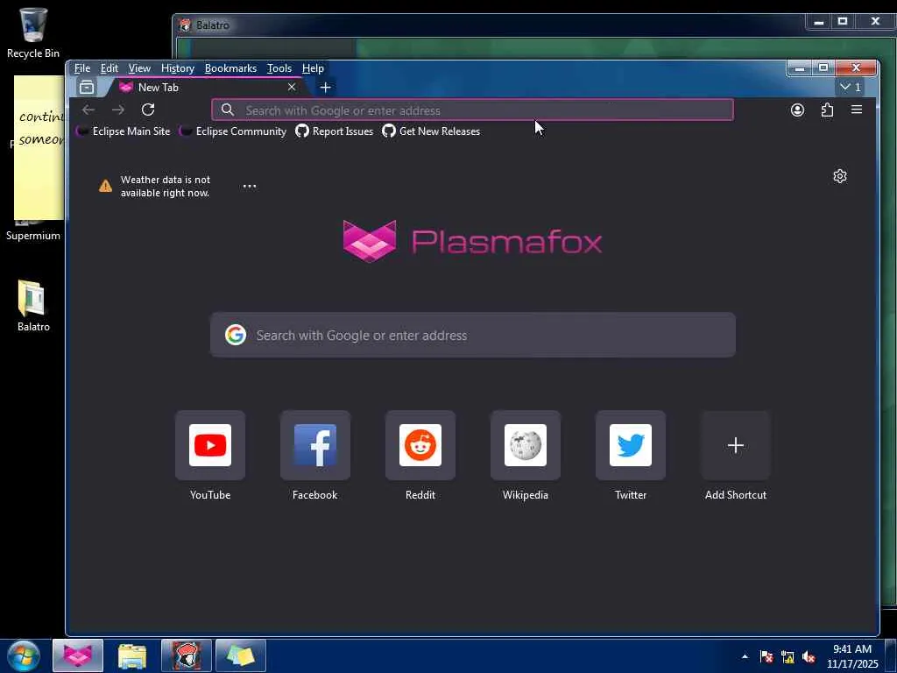
Task: Click the address bar magnifier icon
Action: (227, 110)
